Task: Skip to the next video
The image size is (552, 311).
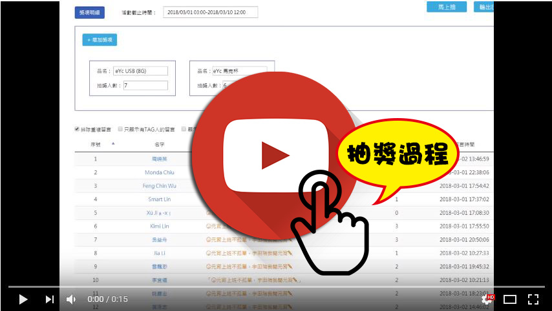Action: 50,299
